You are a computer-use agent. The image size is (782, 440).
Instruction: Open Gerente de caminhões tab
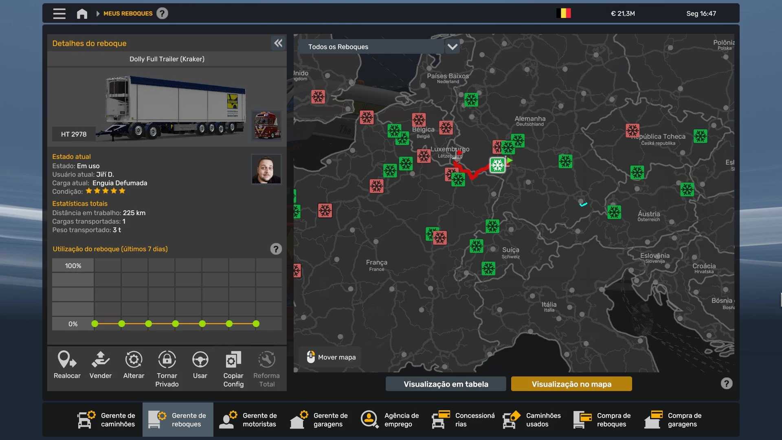(107, 420)
